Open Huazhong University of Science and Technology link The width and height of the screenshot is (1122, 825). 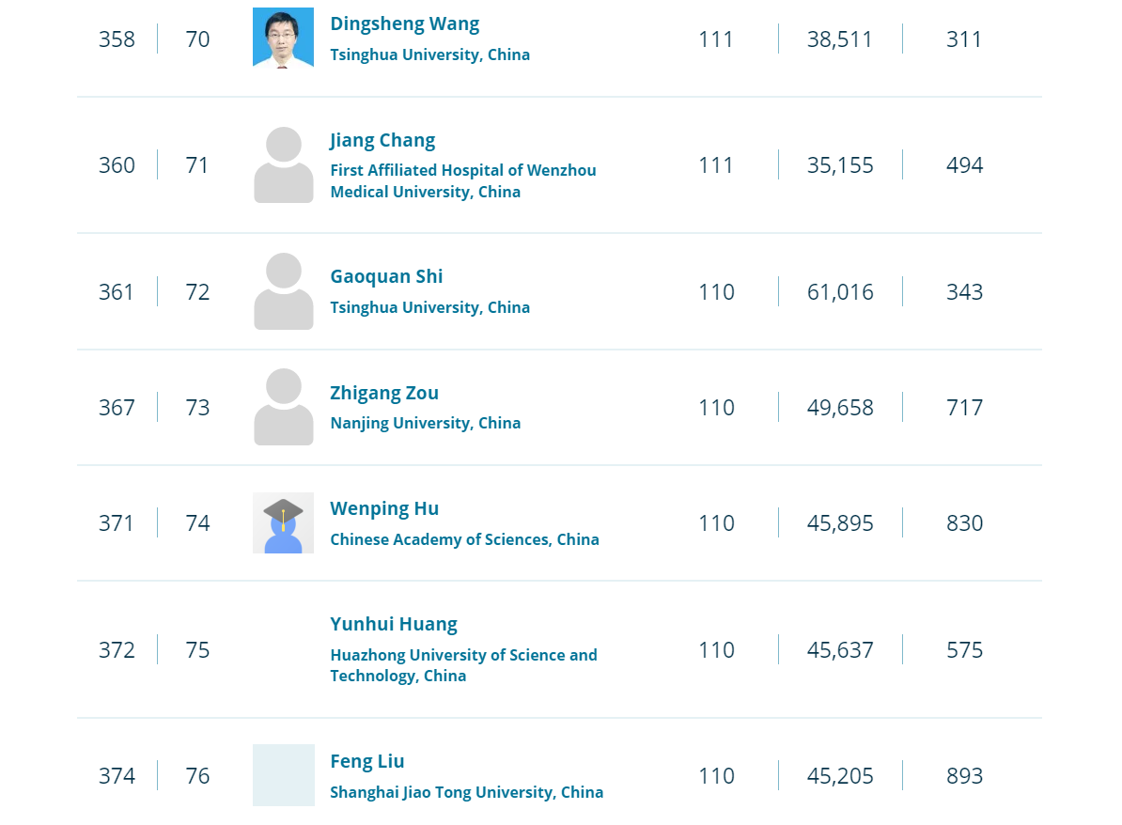(x=463, y=665)
